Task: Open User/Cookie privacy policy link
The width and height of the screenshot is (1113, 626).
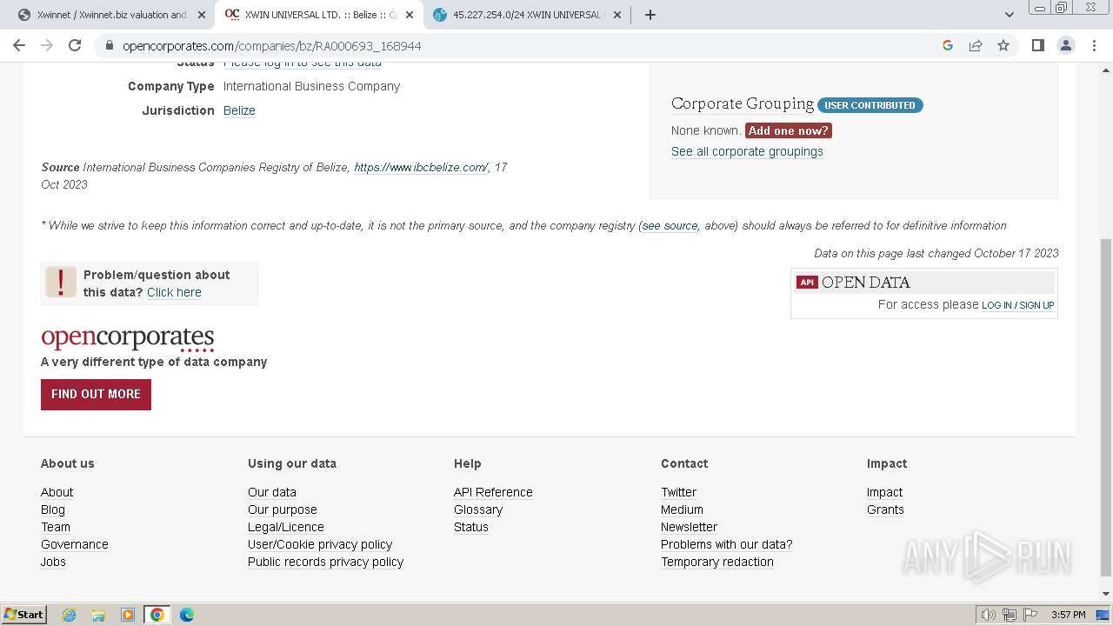Action: [x=320, y=544]
